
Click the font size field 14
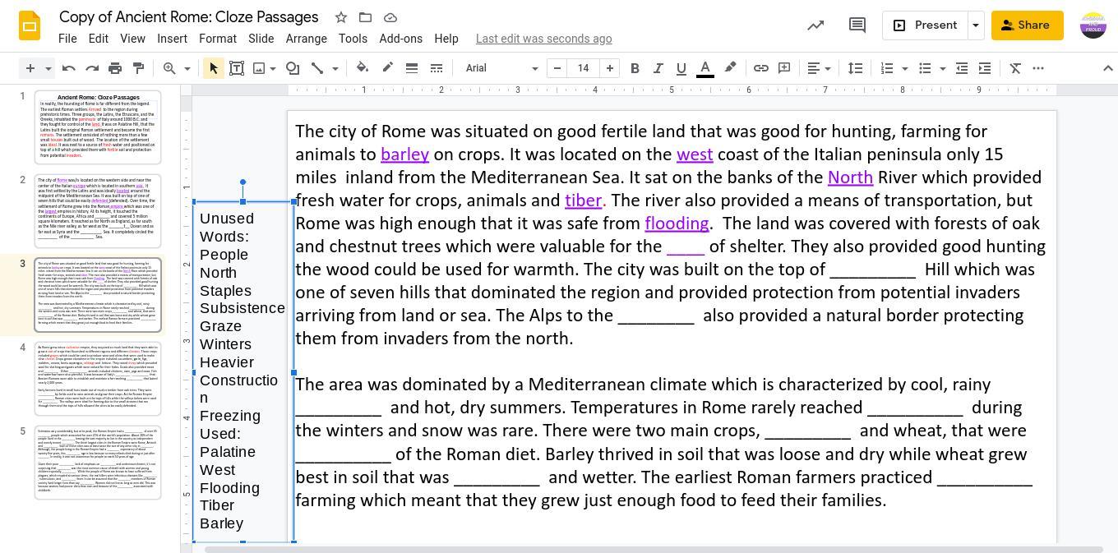(x=584, y=68)
